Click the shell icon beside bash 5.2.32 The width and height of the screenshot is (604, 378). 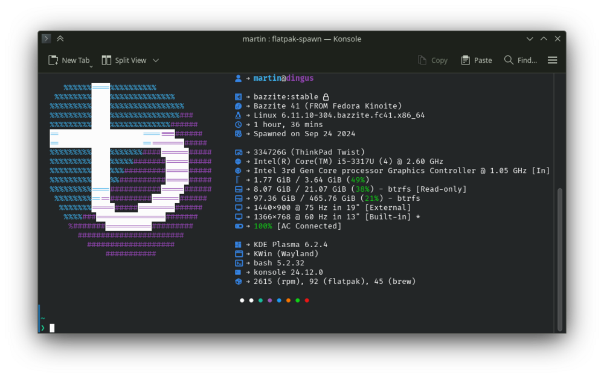click(239, 263)
